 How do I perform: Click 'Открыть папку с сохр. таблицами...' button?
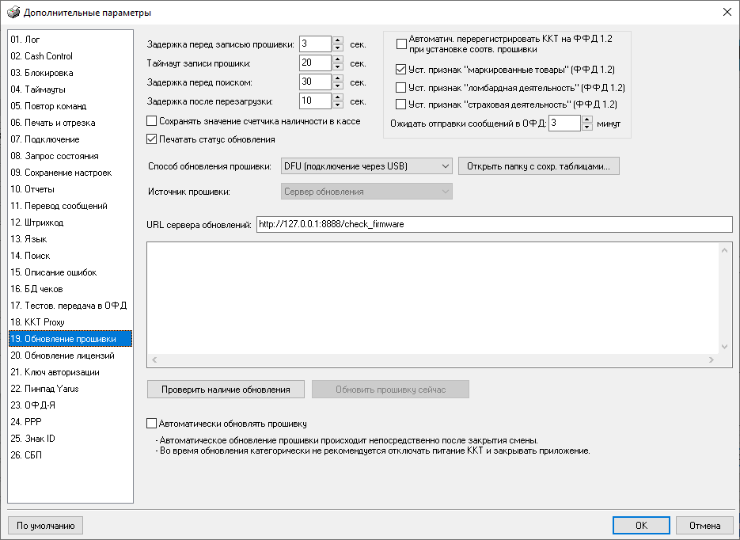pyautogui.click(x=538, y=166)
